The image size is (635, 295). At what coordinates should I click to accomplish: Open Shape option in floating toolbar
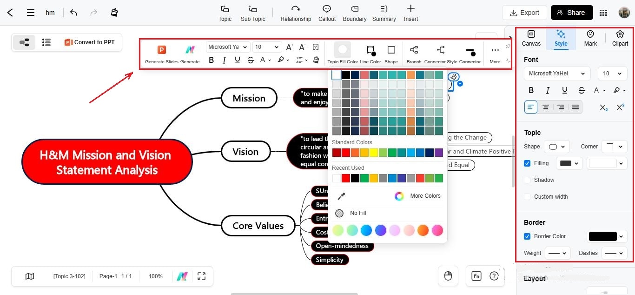click(x=391, y=54)
